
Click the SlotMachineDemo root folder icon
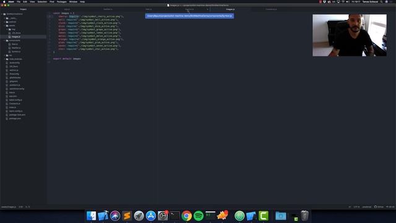[x=4, y=14]
